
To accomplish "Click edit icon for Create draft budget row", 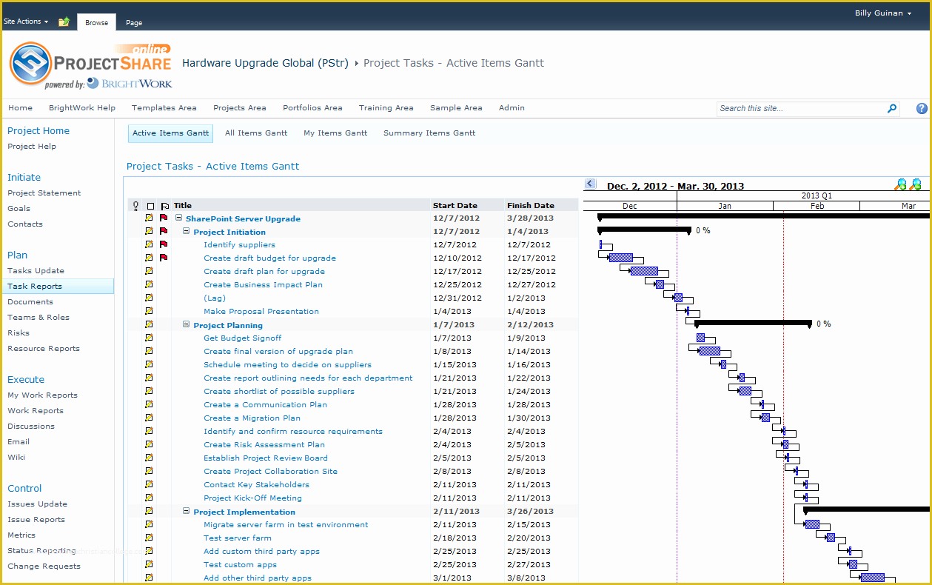I will click(149, 258).
